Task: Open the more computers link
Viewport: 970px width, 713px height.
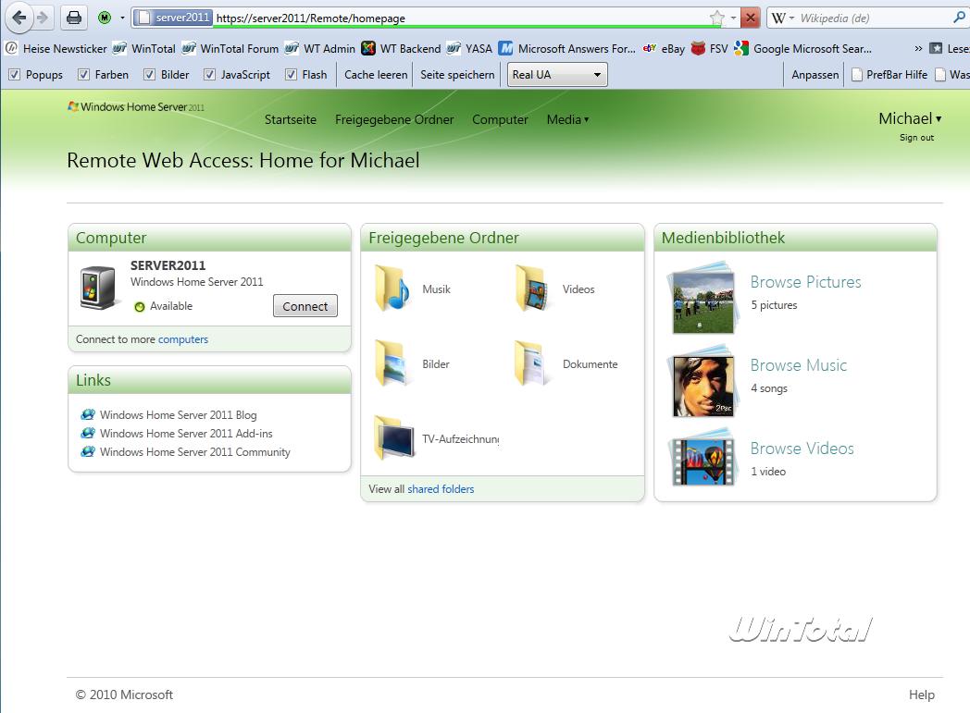Action: pyautogui.click(x=182, y=339)
